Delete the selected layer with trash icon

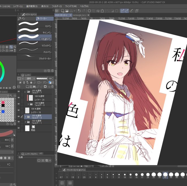(52, 87)
